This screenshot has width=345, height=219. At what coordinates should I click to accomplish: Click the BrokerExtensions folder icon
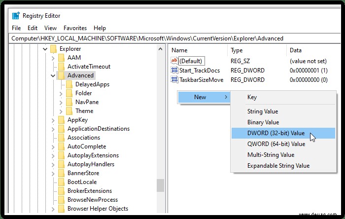tap(62, 191)
